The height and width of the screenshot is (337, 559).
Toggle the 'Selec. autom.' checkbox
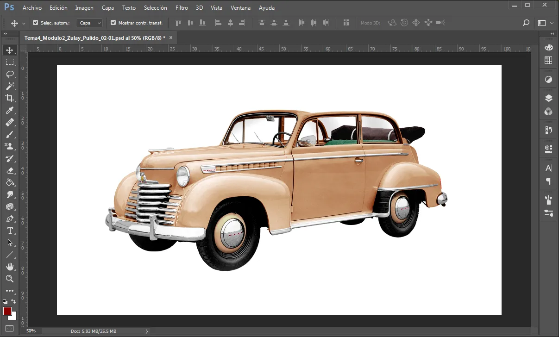[36, 23]
